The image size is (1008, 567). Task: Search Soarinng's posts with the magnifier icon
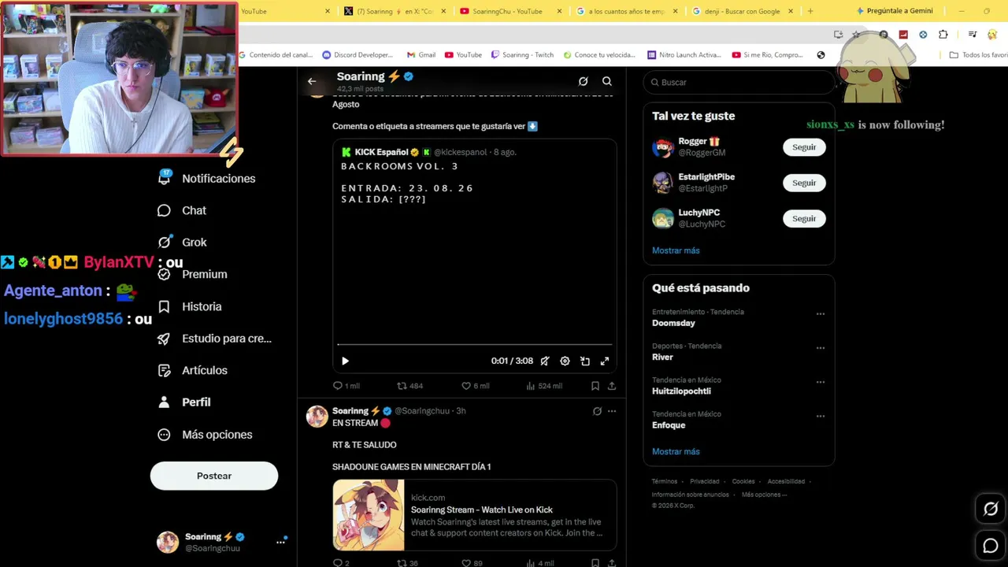(x=607, y=81)
